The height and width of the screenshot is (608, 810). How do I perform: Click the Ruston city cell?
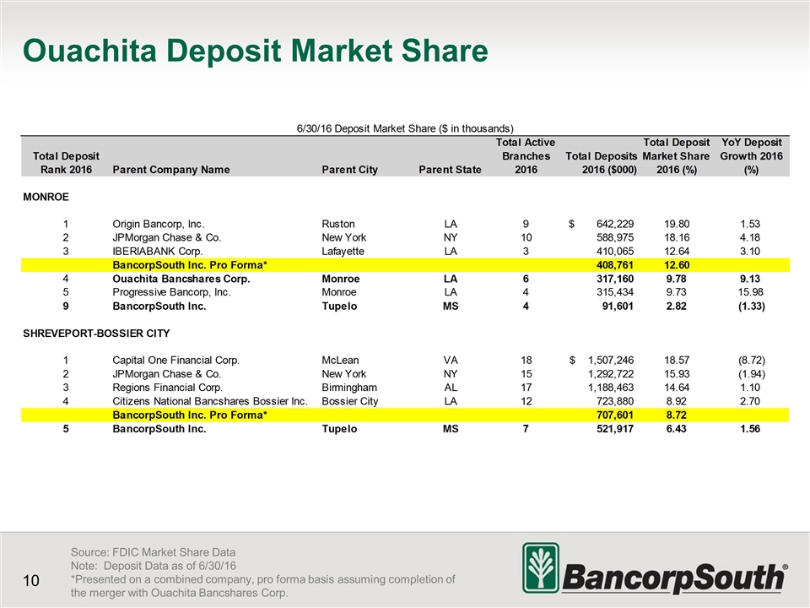[338, 224]
